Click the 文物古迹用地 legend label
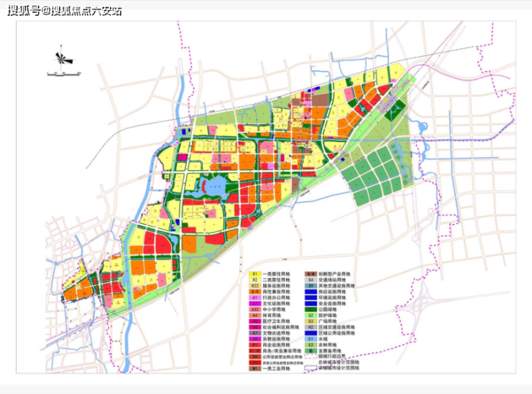The height and width of the screenshot is (394, 532). click(x=276, y=333)
